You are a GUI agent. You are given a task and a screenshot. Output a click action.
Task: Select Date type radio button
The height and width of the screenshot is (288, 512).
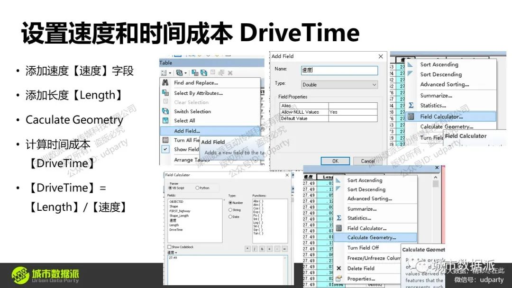pos(230,216)
